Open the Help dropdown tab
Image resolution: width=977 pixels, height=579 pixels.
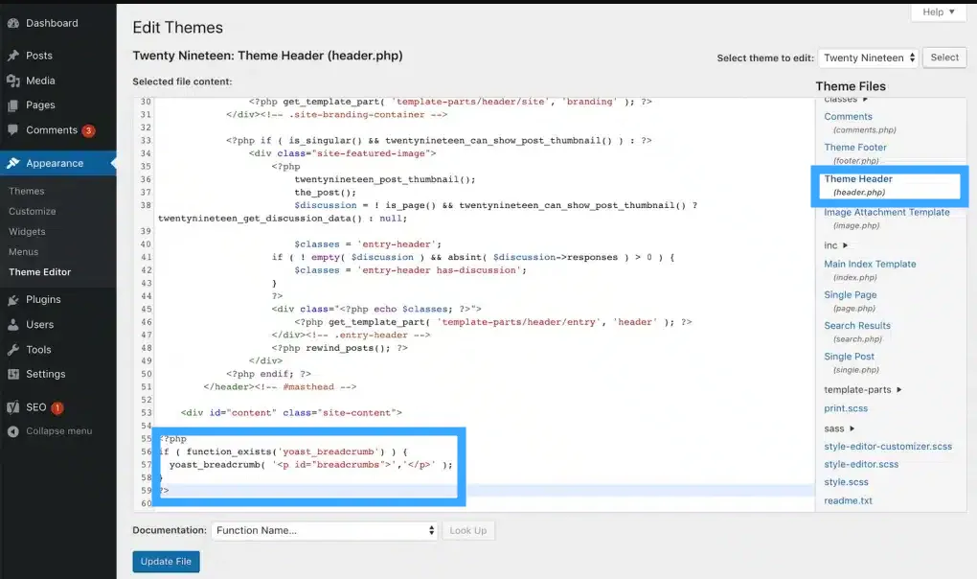coord(938,12)
